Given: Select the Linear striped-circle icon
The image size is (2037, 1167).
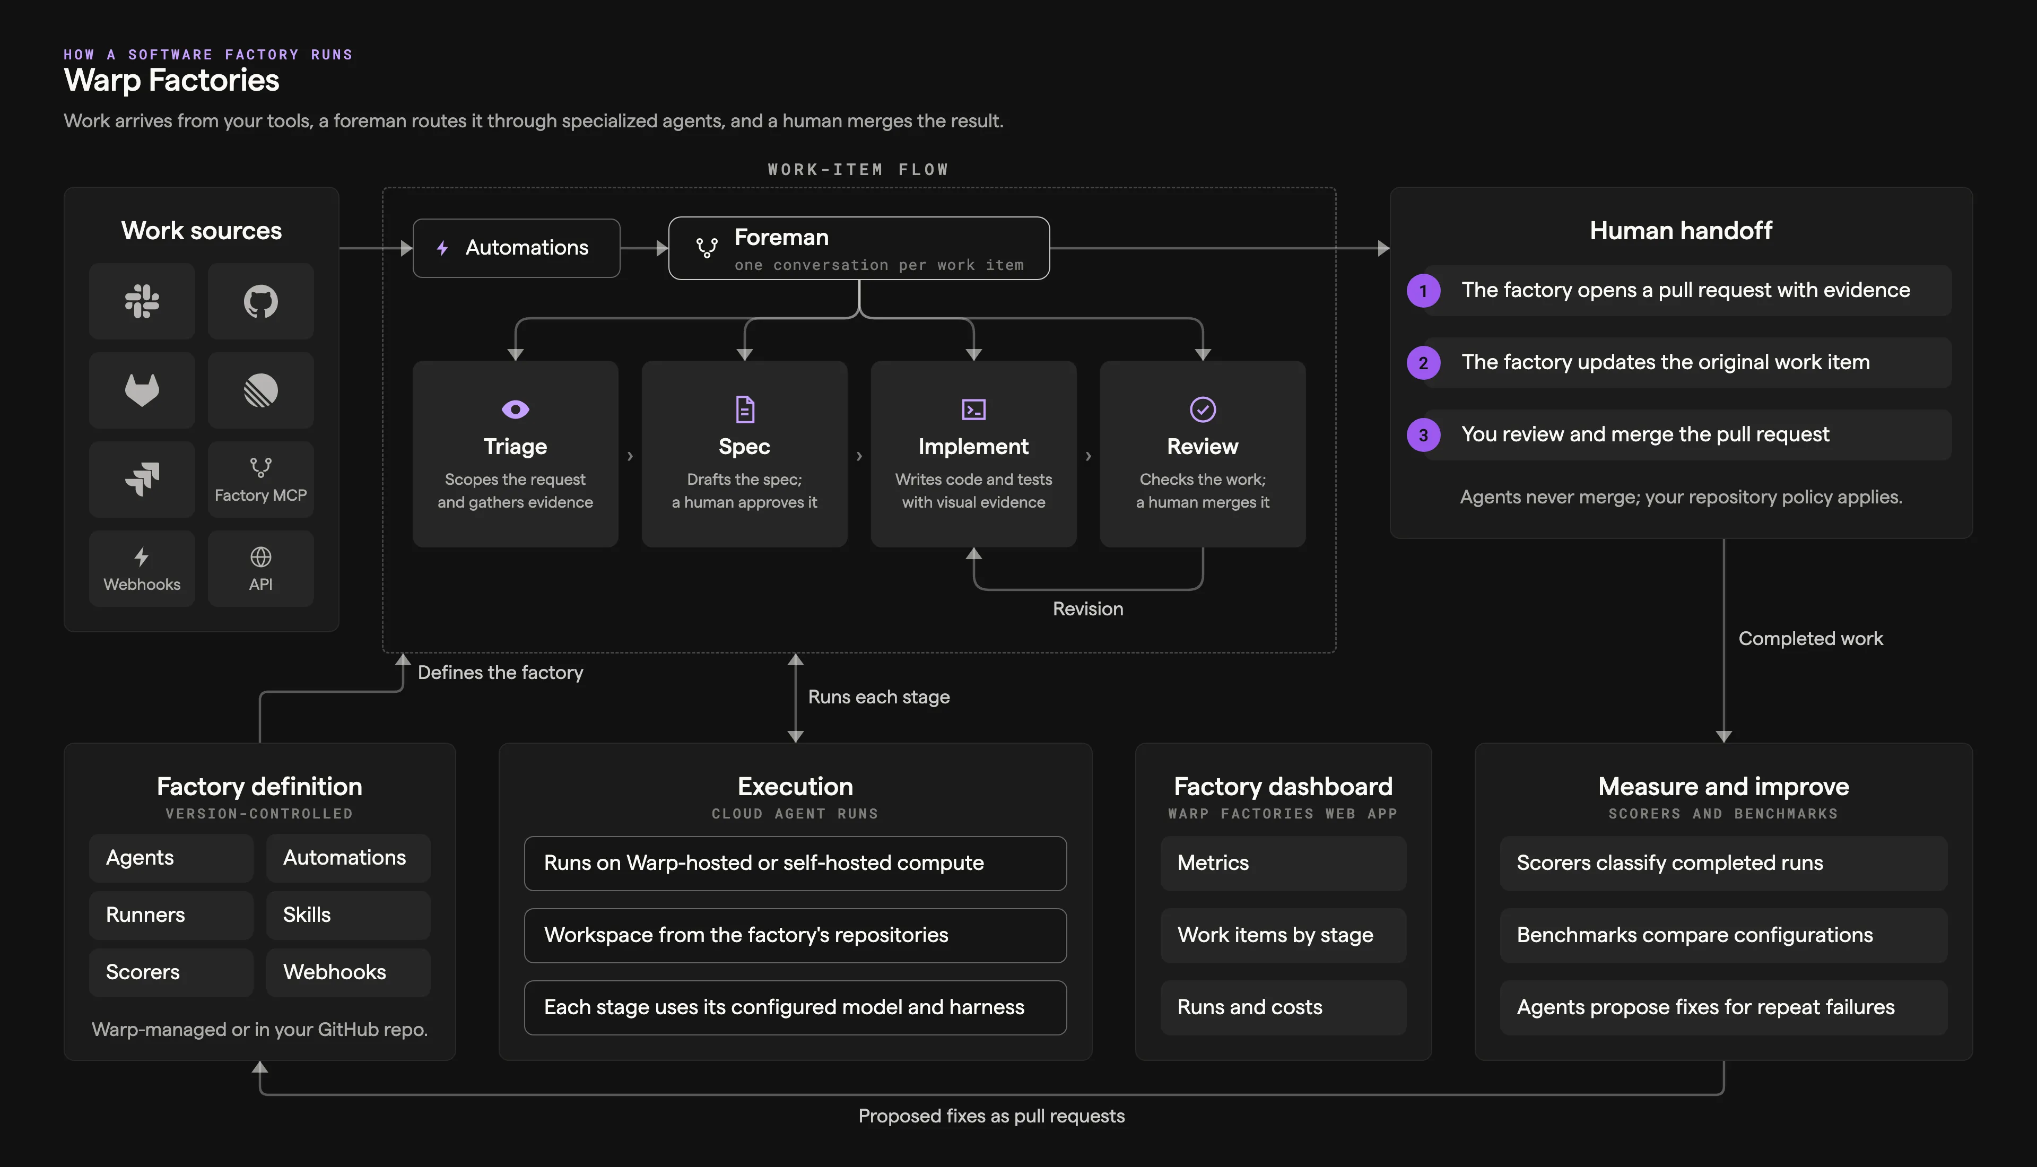Looking at the screenshot, I should 260,390.
